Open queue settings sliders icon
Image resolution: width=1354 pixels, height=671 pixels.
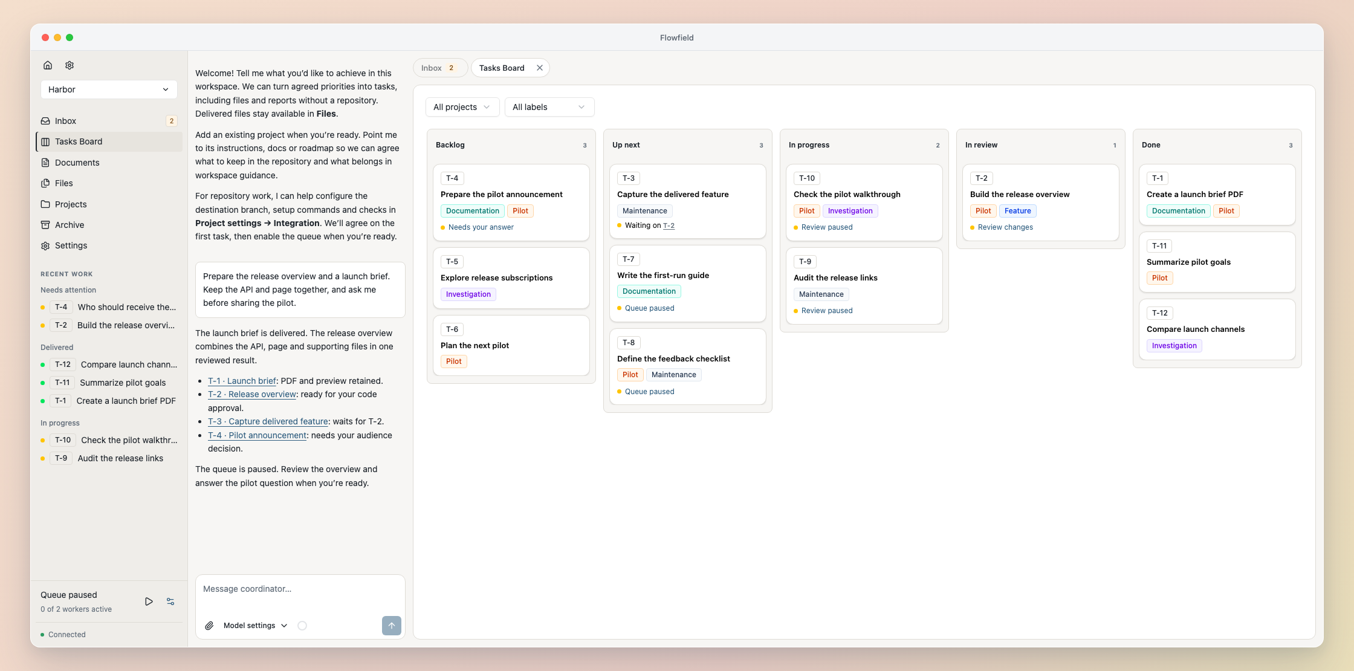(170, 601)
